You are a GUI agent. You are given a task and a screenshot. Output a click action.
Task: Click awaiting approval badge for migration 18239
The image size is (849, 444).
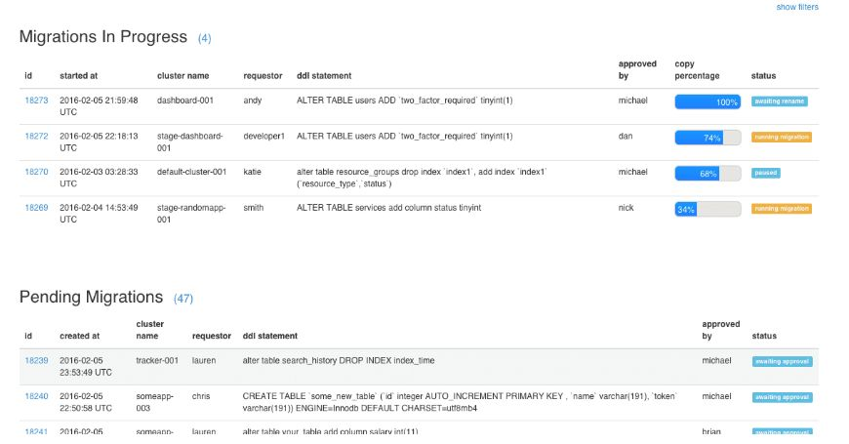point(782,361)
